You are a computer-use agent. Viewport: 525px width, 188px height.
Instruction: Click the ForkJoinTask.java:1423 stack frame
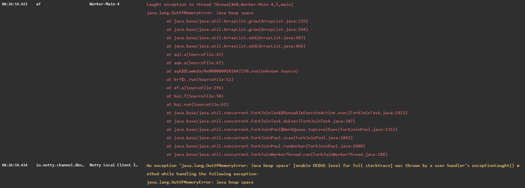[x=287, y=113]
